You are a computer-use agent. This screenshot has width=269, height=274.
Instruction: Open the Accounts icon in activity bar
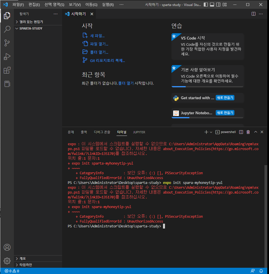(x=7, y=247)
